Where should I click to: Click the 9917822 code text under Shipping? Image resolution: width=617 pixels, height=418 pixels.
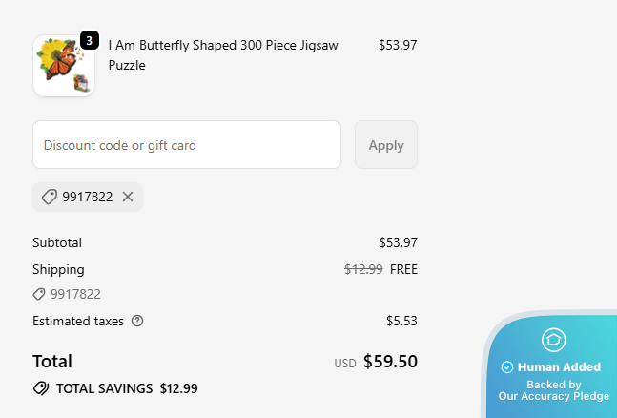75,294
